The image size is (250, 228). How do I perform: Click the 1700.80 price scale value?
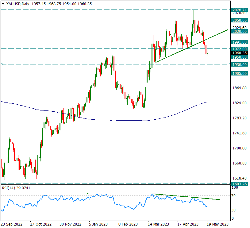tap(240, 148)
